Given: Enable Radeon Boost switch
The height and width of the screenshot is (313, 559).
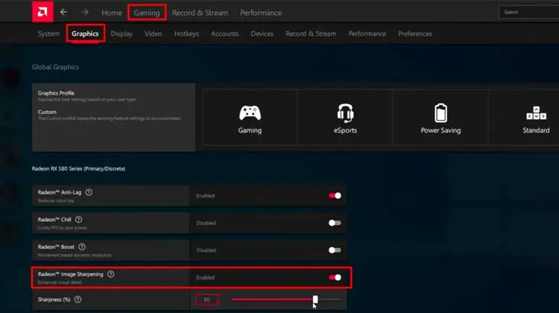Looking at the screenshot, I should tap(335, 250).
